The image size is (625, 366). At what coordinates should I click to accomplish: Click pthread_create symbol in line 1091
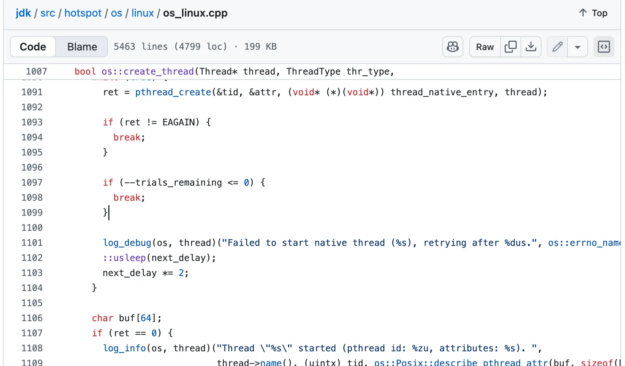tap(173, 92)
